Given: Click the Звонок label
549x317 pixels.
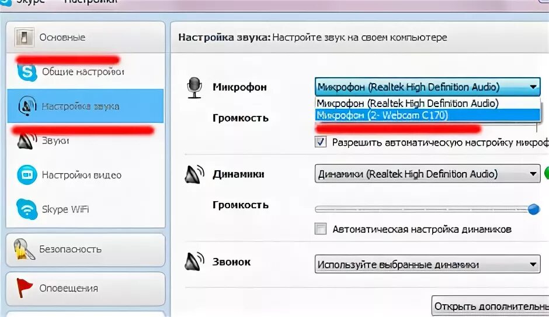Looking at the screenshot, I should coord(231,262).
